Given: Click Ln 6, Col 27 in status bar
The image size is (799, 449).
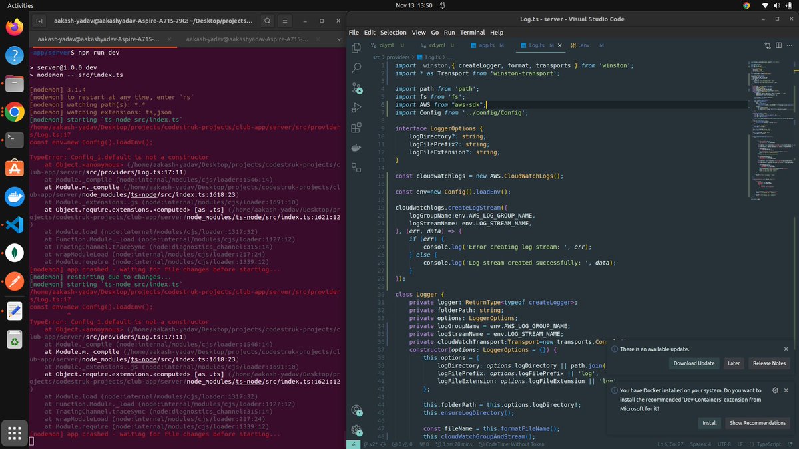Looking at the screenshot, I should coord(672,444).
